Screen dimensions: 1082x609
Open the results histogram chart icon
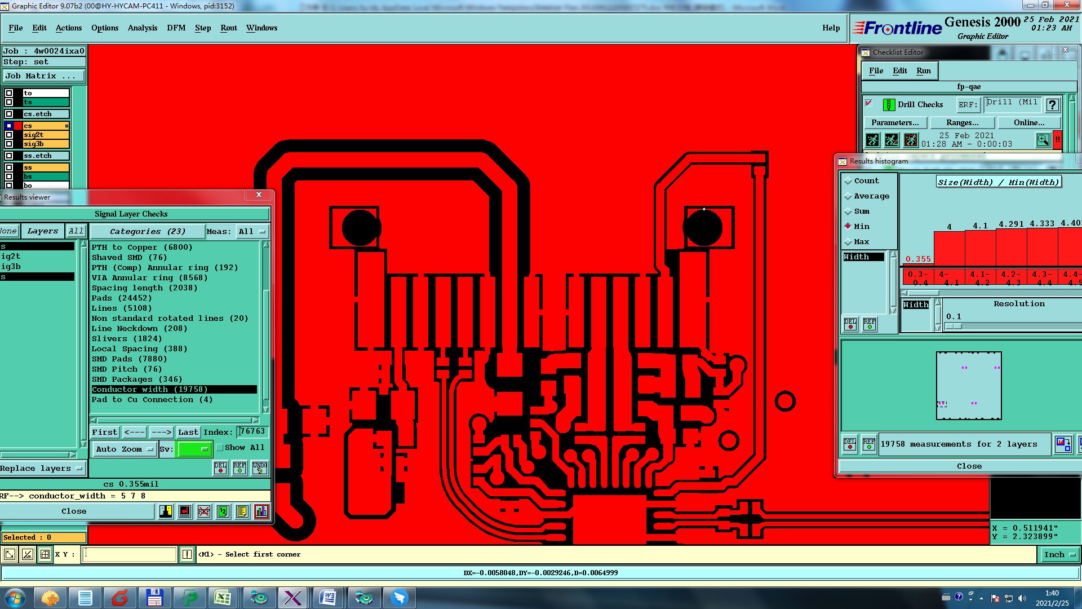261,511
